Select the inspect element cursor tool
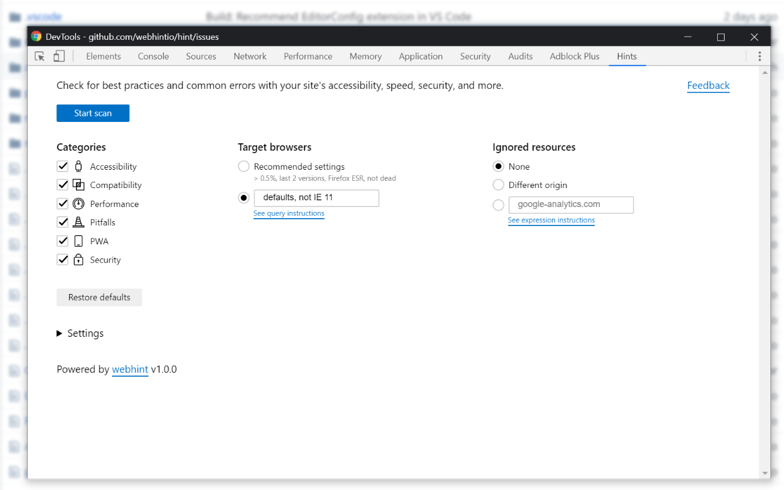 [x=39, y=55]
